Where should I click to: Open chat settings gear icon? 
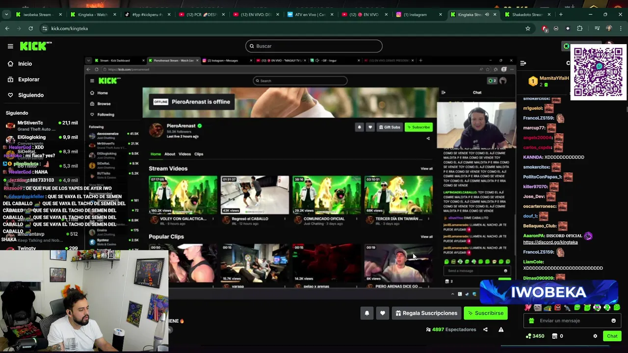click(x=595, y=336)
